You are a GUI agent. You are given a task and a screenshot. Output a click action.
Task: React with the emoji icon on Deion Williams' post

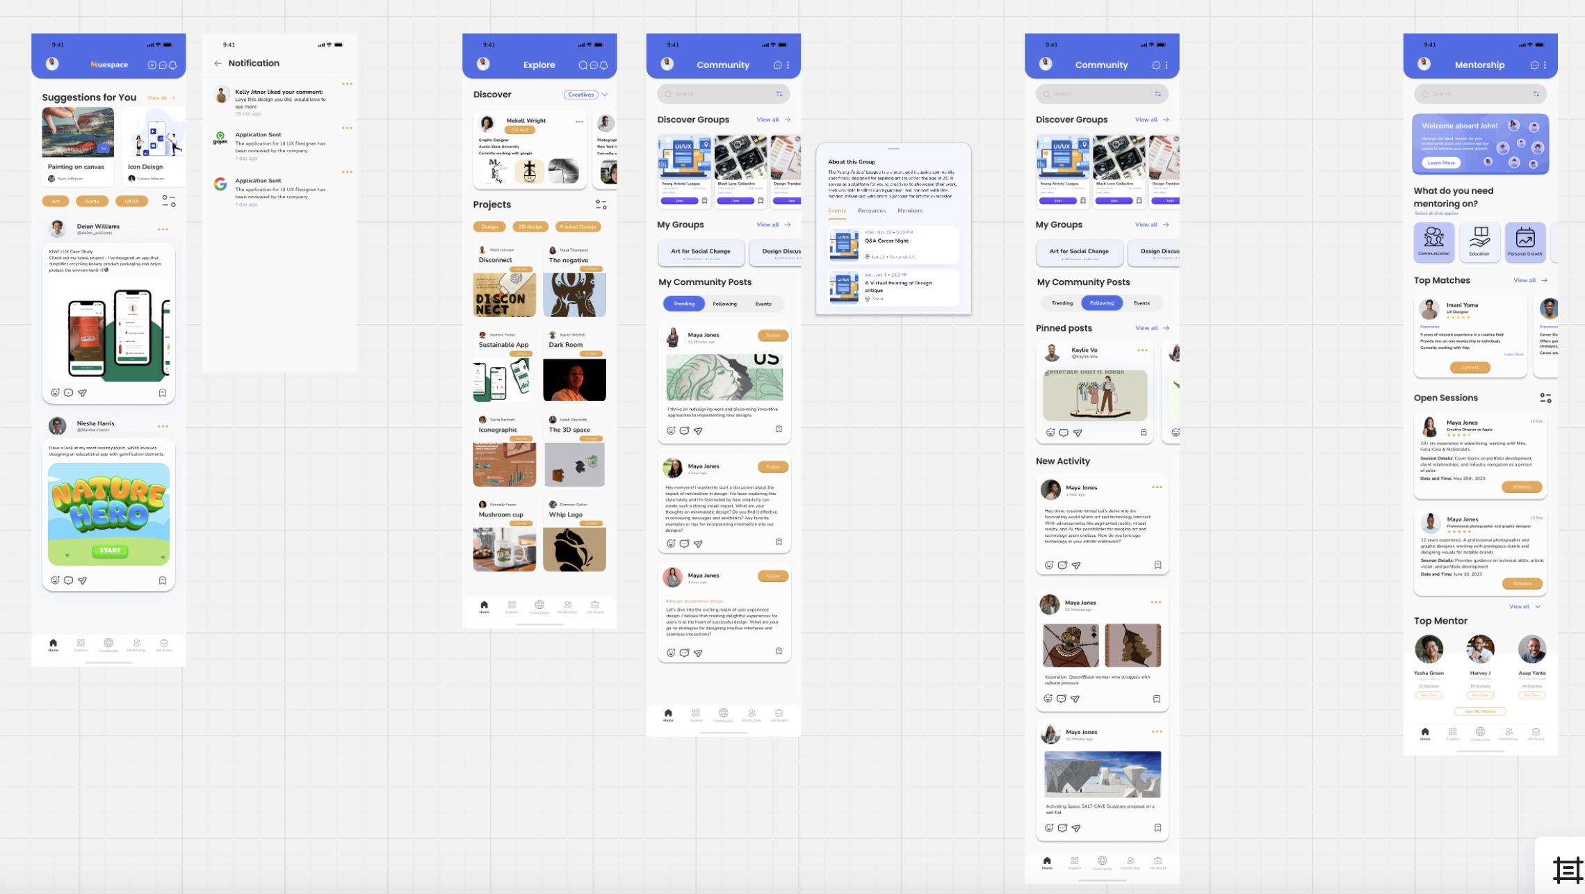click(55, 393)
